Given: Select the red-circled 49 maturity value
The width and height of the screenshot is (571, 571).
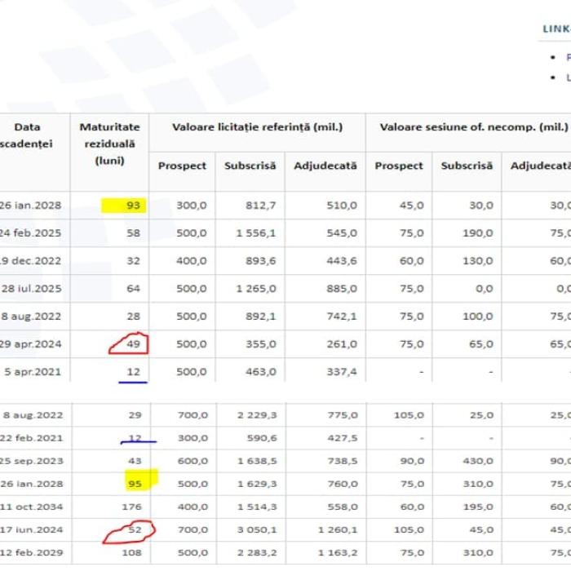Looking at the screenshot, I should (133, 343).
